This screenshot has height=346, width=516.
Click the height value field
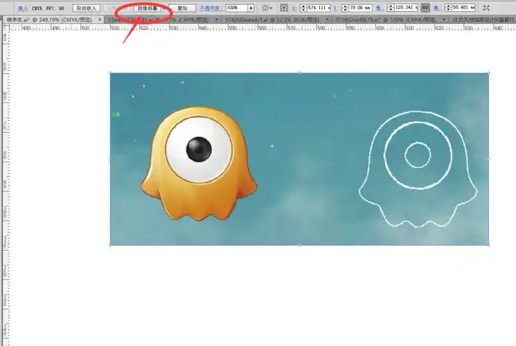pyautogui.click(x=463, y=8)
